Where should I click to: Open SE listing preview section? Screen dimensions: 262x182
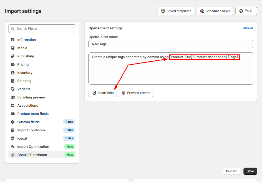coord(42,97)
